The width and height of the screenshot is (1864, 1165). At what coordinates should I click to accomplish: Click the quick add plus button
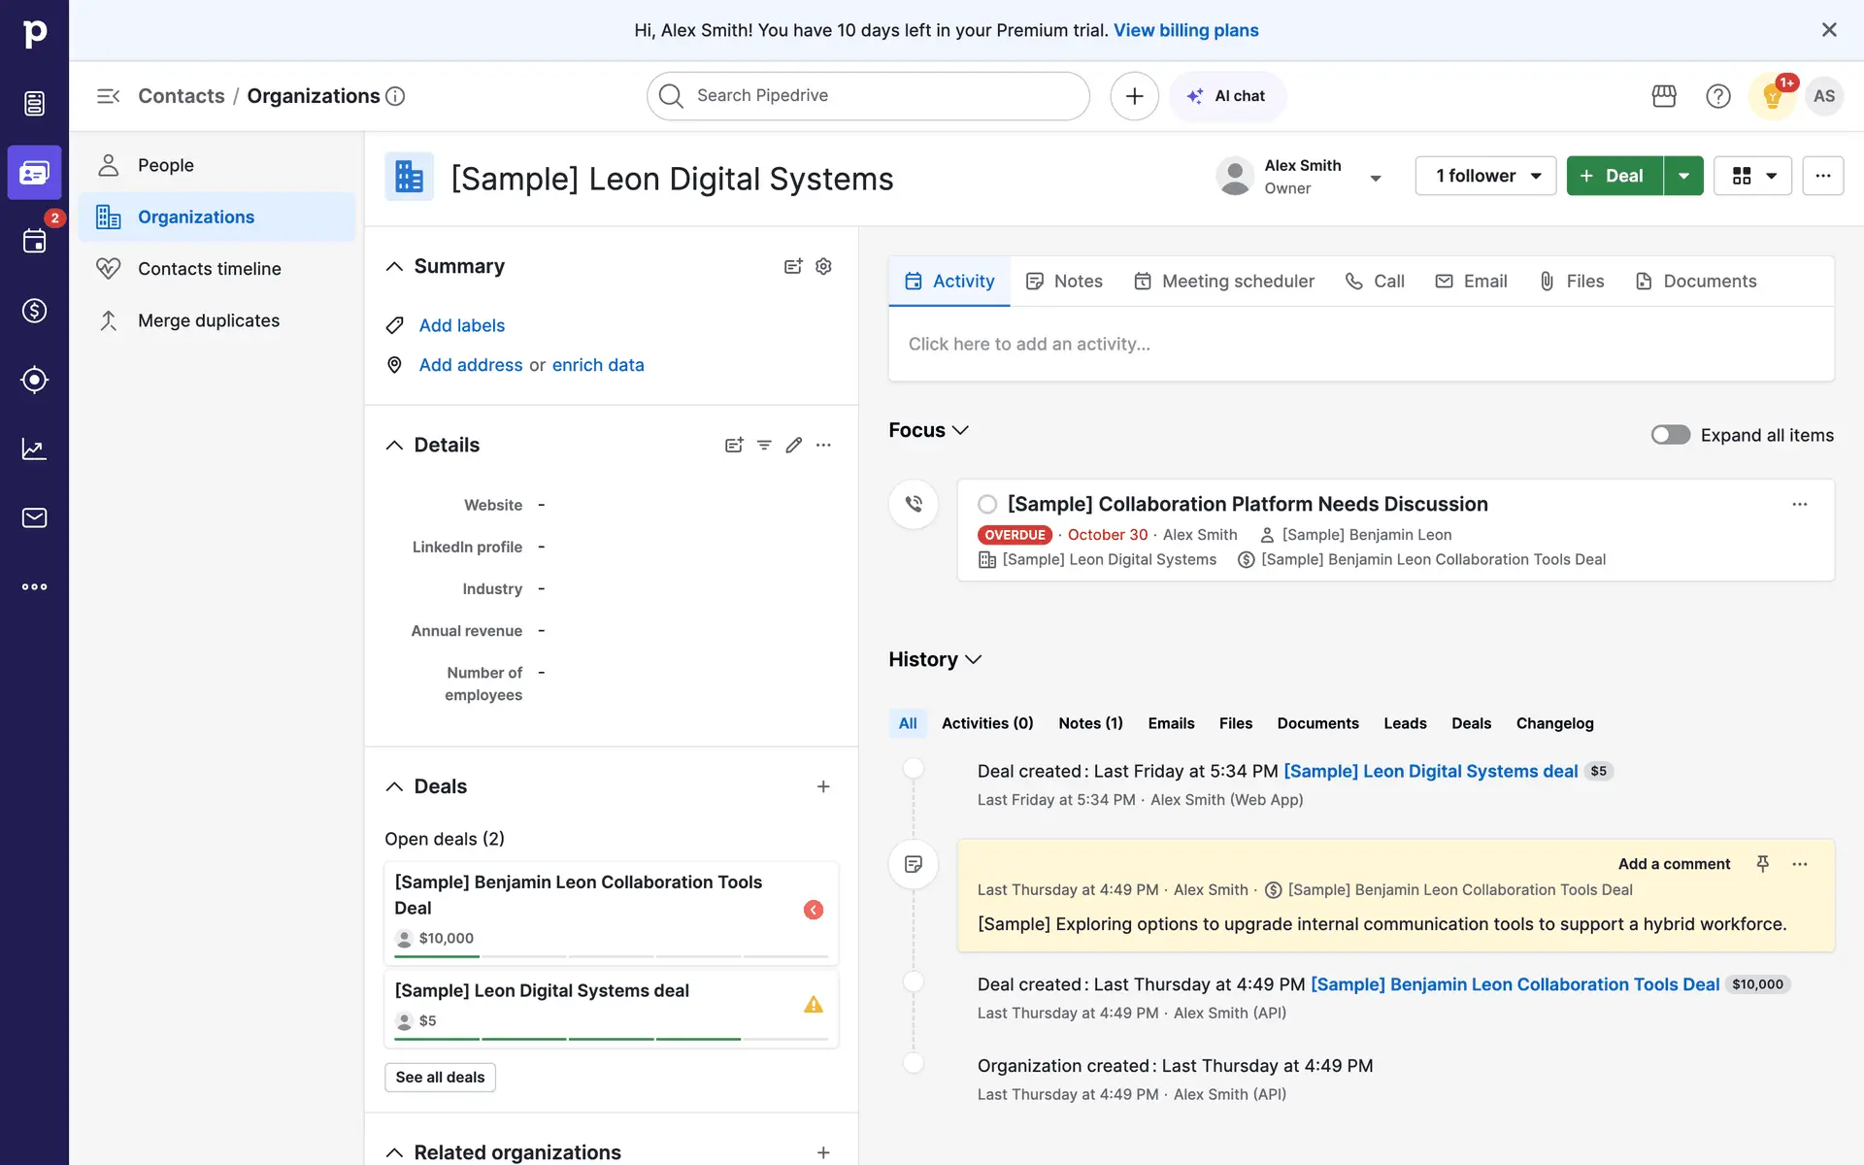(1134, 96)
